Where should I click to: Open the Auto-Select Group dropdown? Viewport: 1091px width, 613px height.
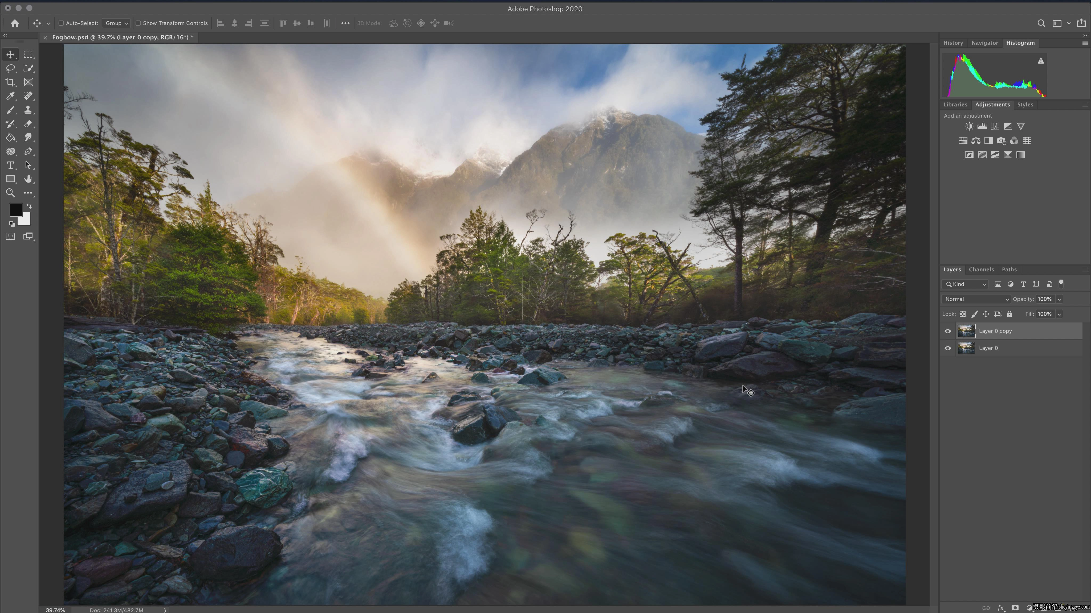pos(116,23)
